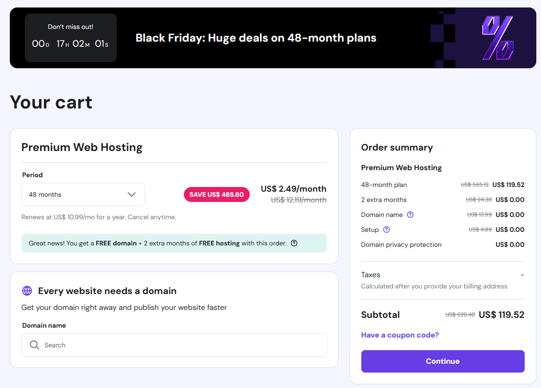Open the coupon code link

(400, 335)
